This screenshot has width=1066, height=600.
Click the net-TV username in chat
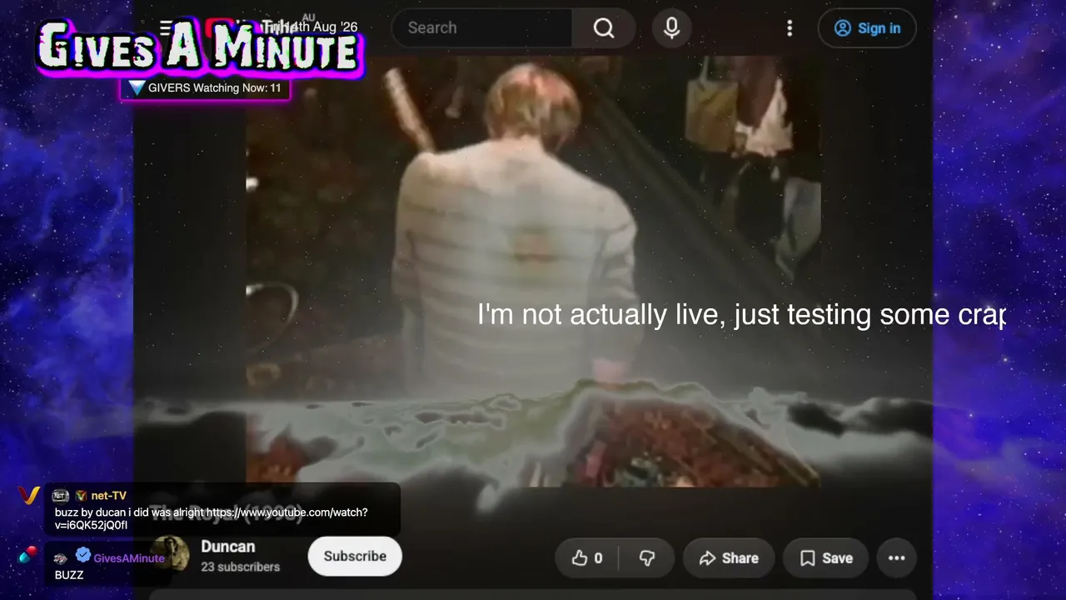click(x=109, y=496)
